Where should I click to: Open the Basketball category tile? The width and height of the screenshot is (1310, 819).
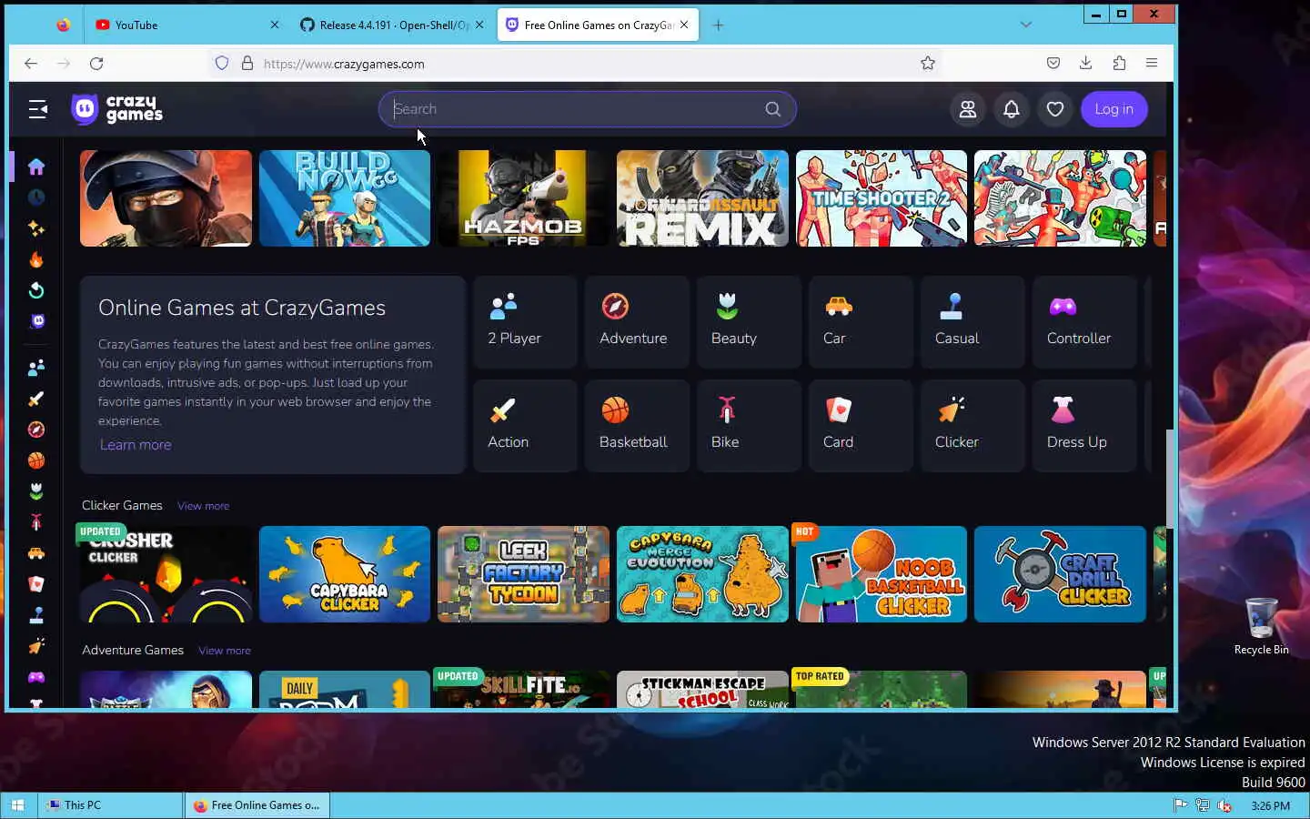pos(637,425)
